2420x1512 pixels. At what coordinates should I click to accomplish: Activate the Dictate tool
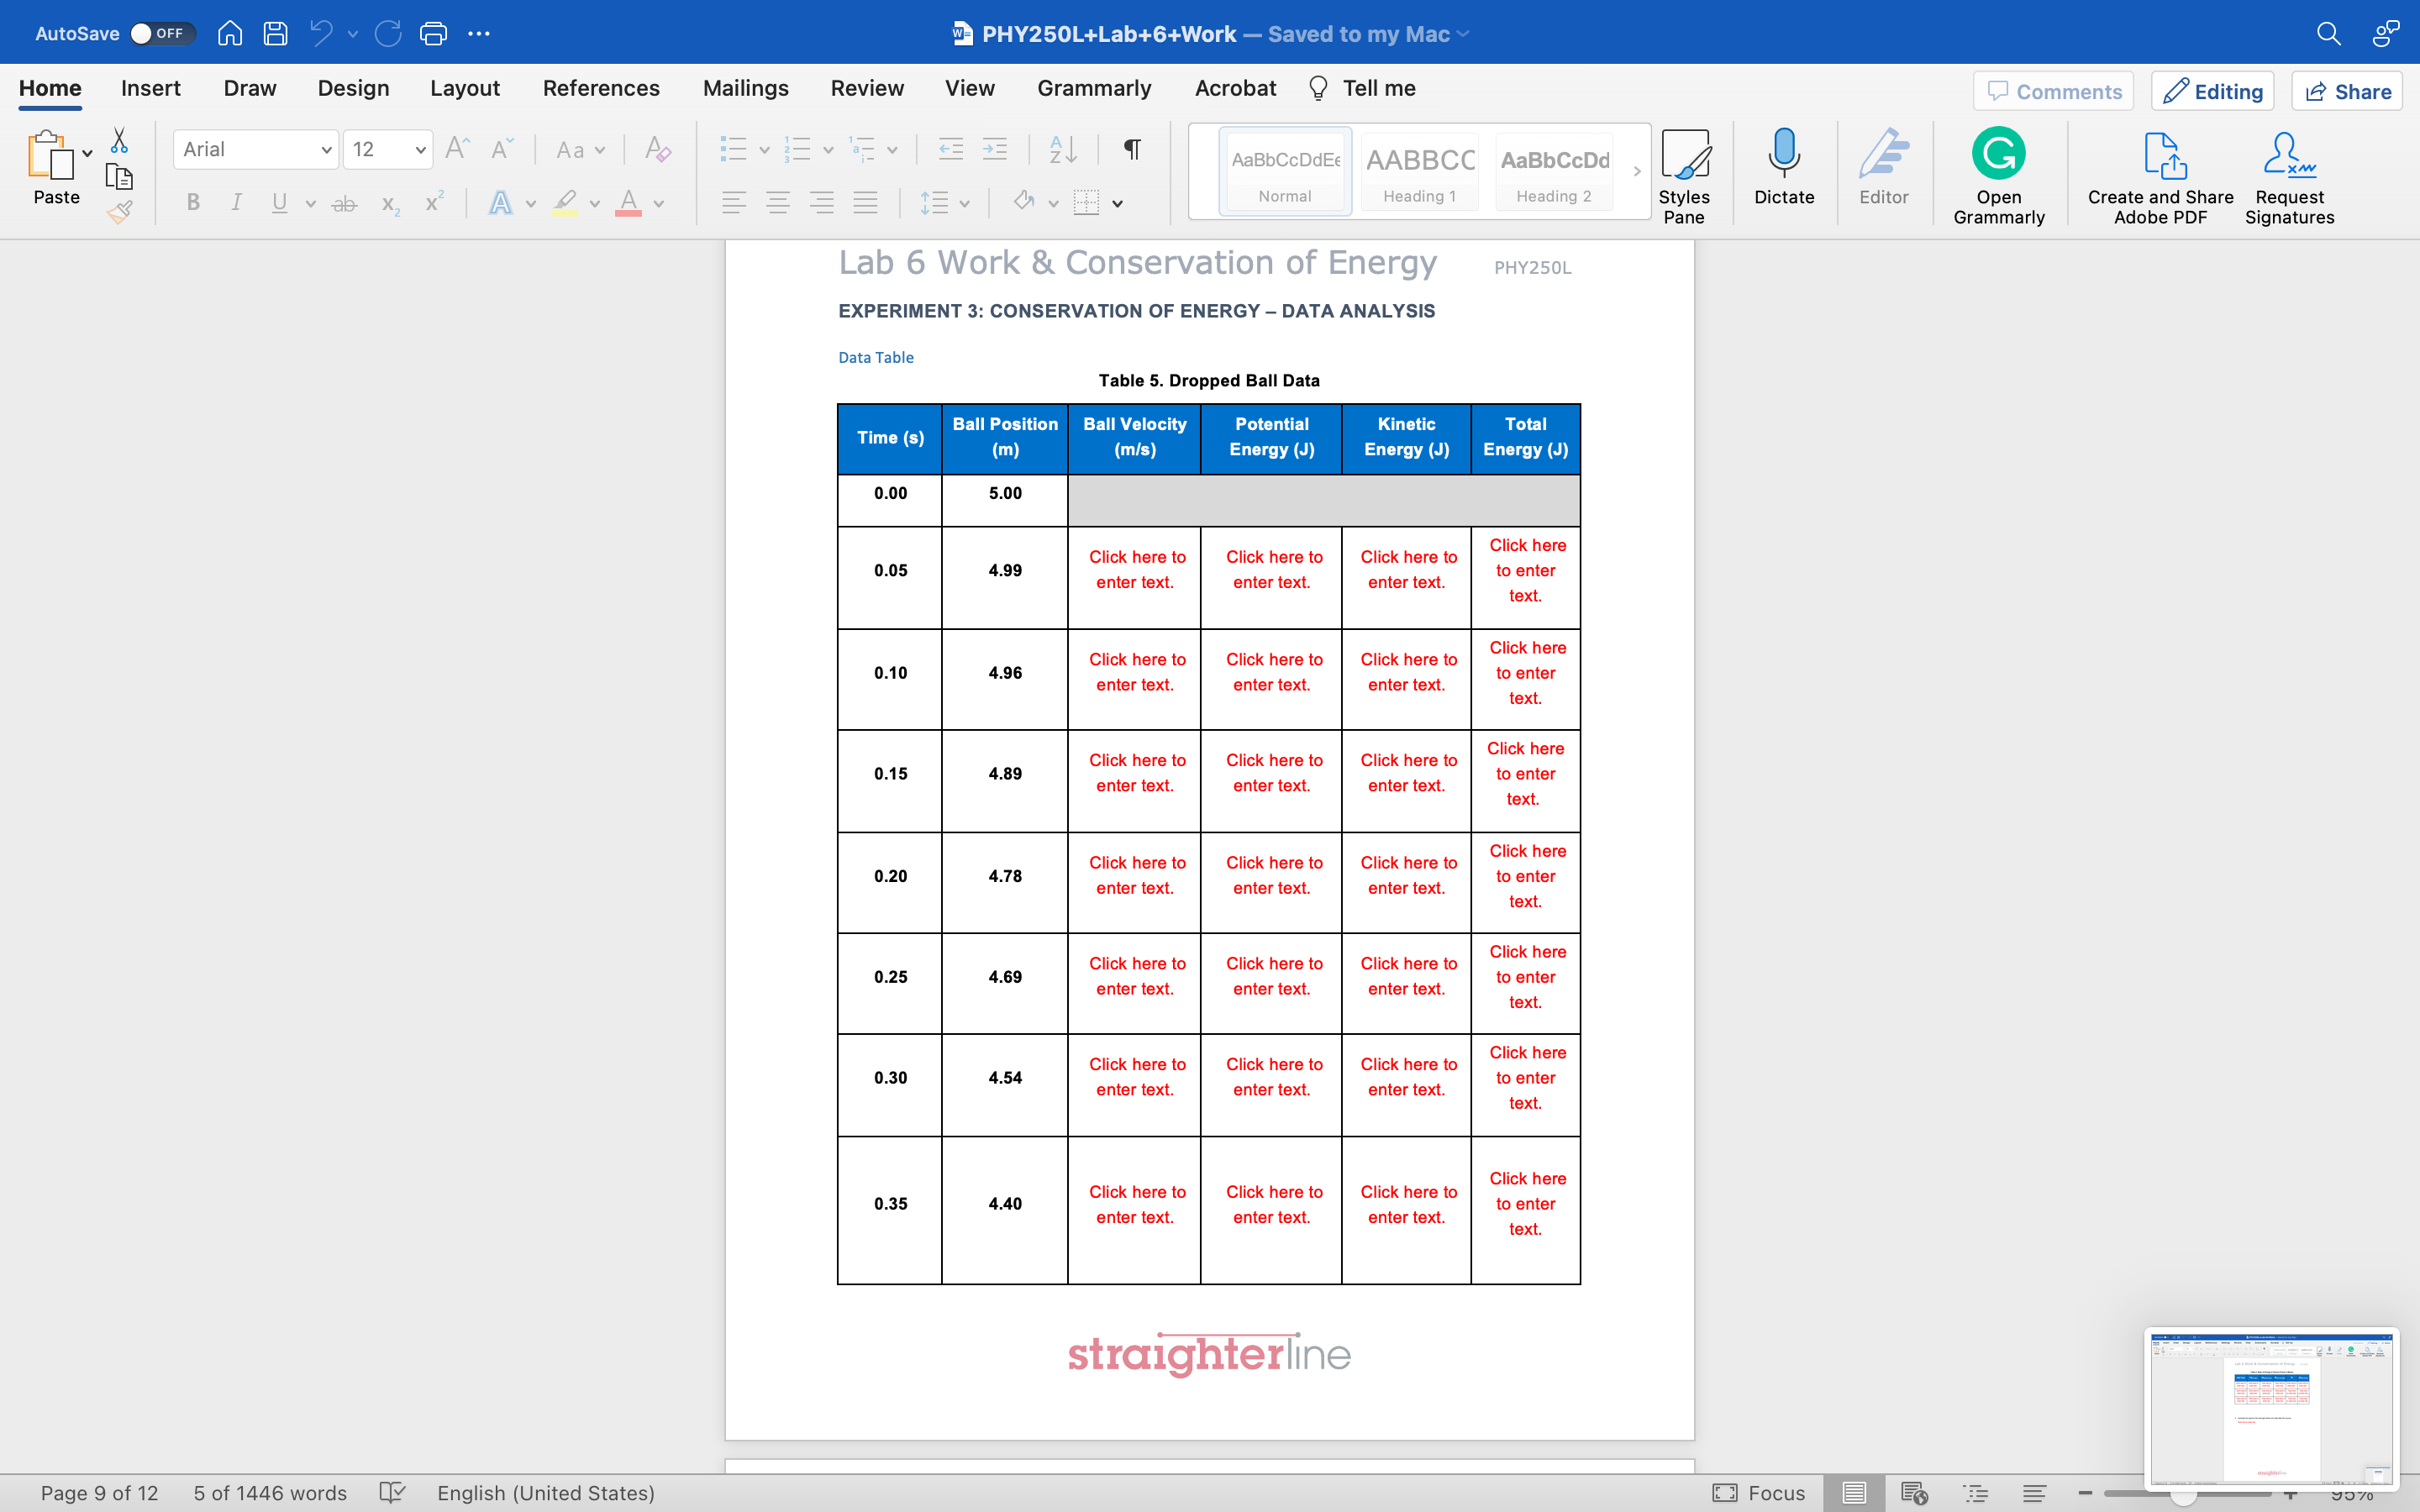coord(1784,172)
